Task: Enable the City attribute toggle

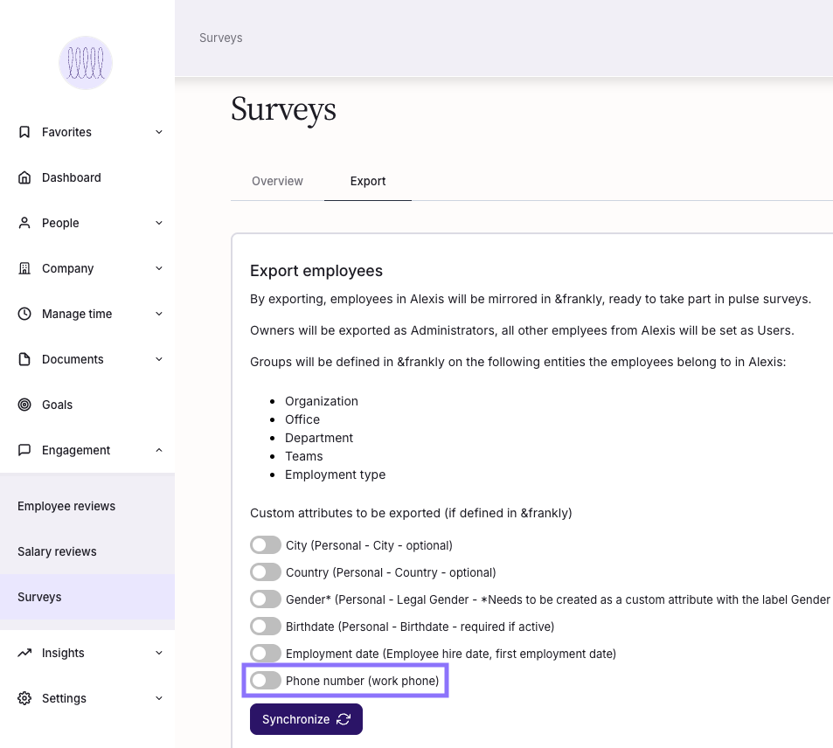Action: (x=266, y=545)
